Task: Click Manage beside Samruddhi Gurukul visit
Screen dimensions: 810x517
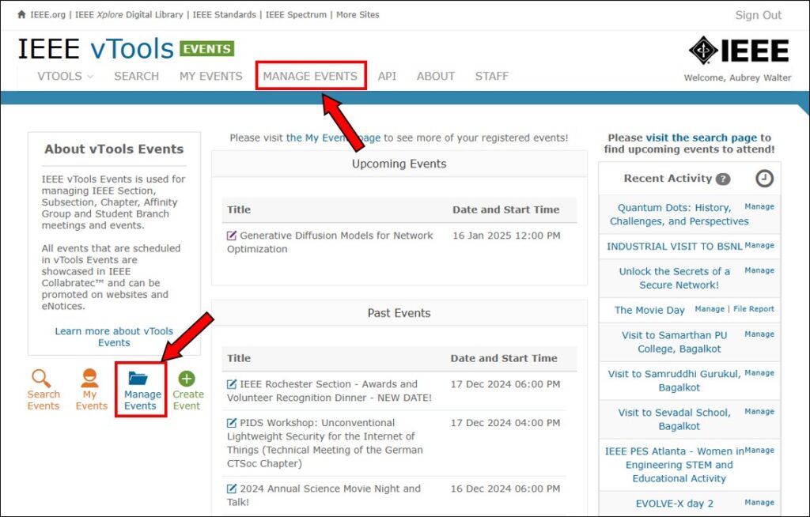Action: click(759, 373)
